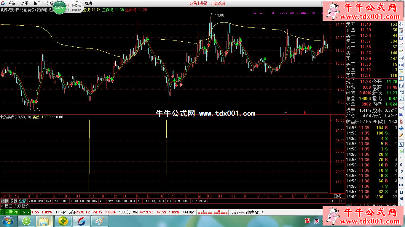Expand the 大写字母 input method arrows
Screen dimensions: 405x227
pos(28,212)
